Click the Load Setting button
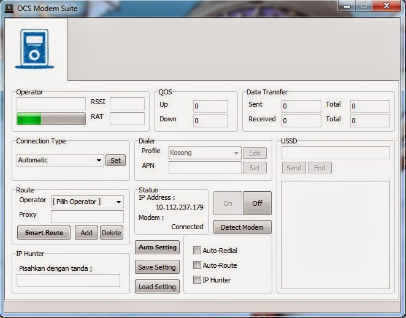Image resolution: width=406 pixels, height=318 pixels. point(157,287)
